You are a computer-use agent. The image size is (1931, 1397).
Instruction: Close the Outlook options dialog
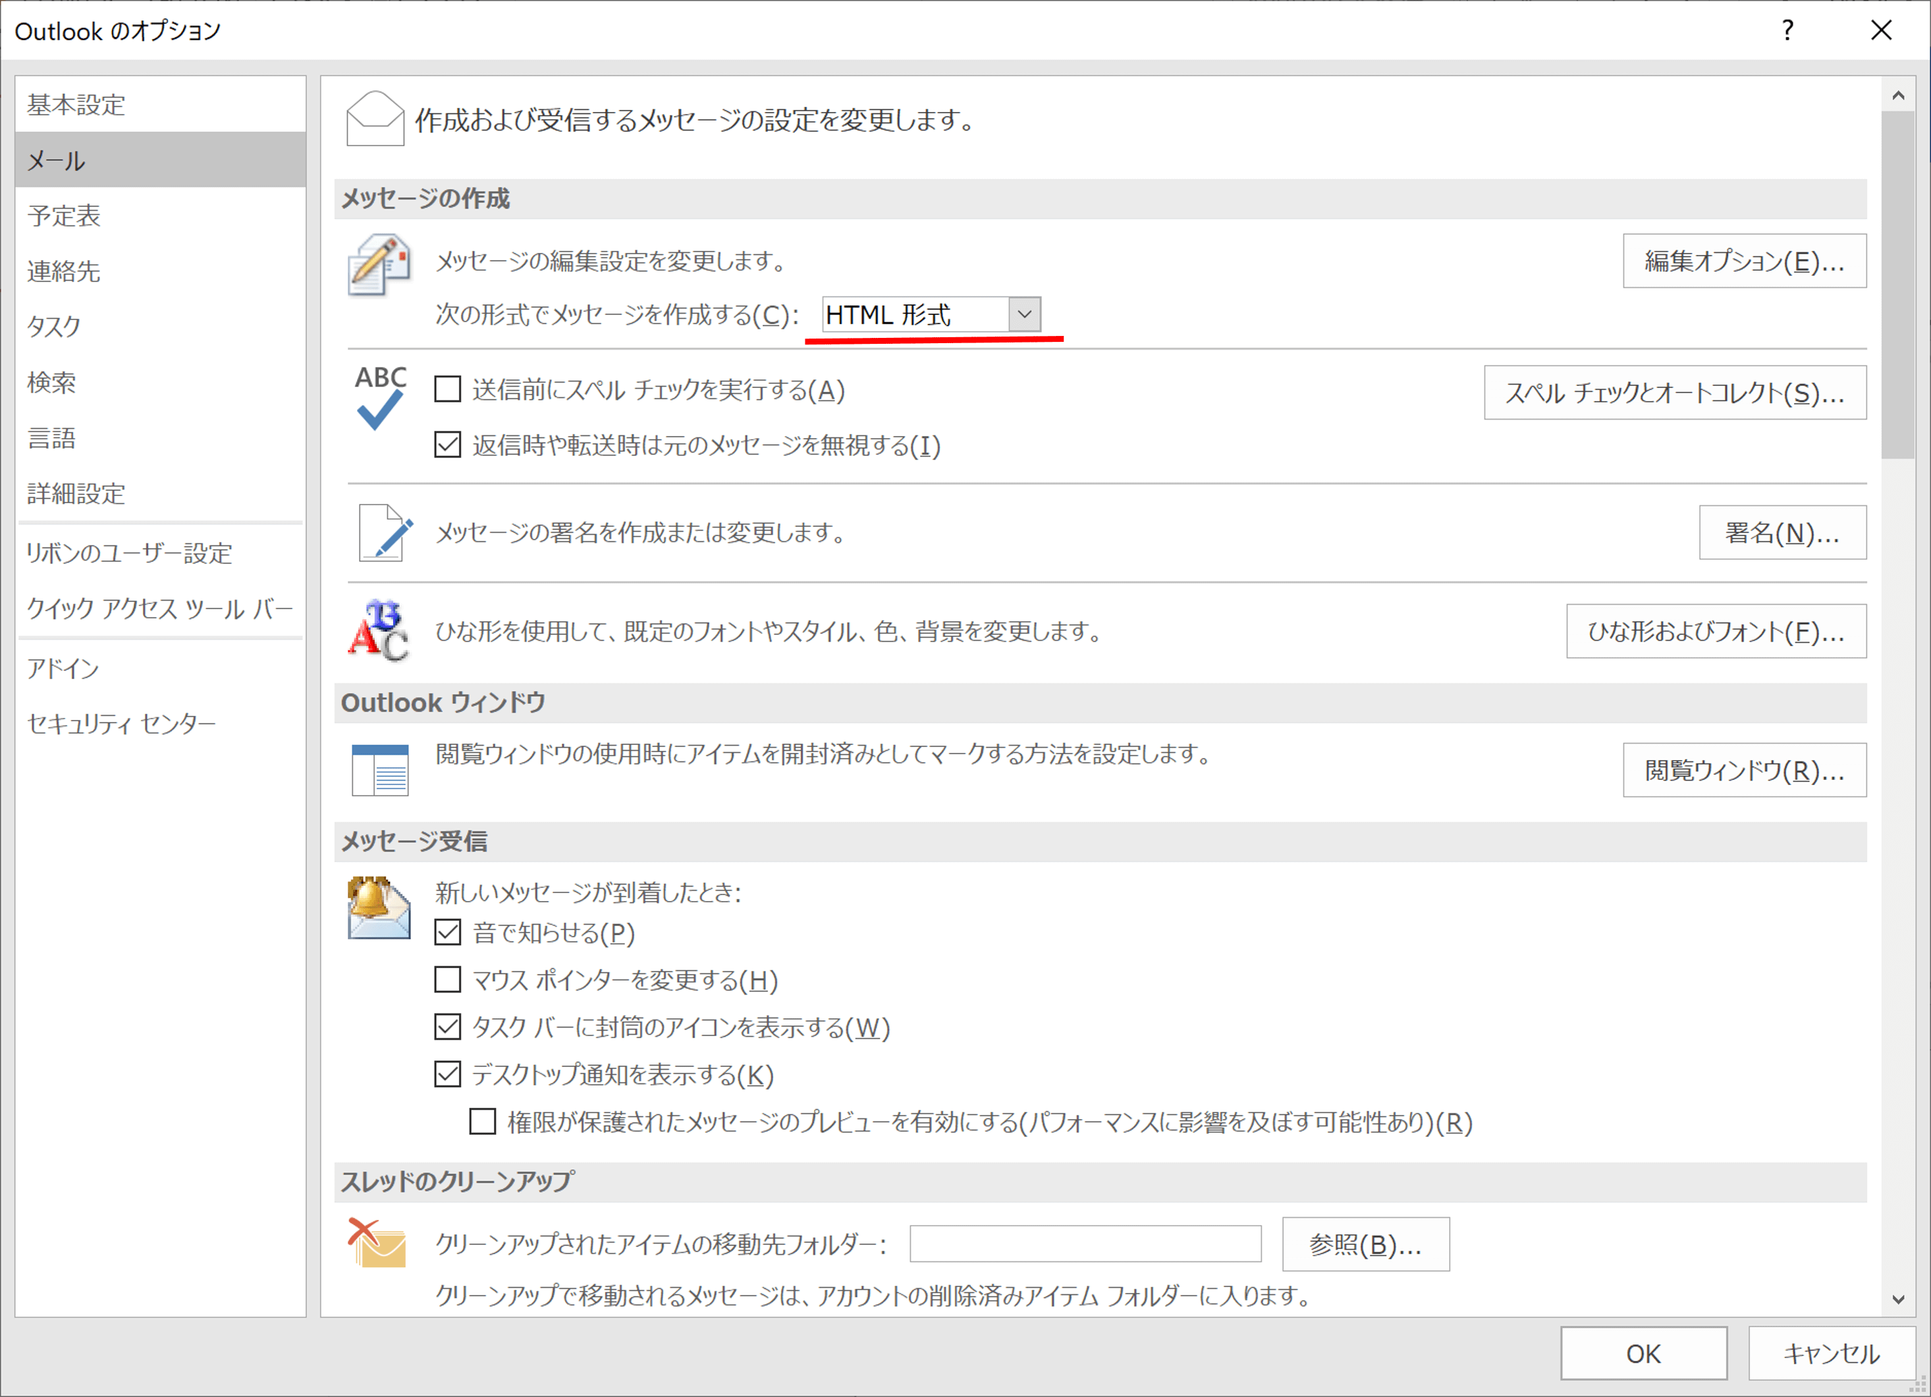pyautogui.click(x=1882, y=31)
